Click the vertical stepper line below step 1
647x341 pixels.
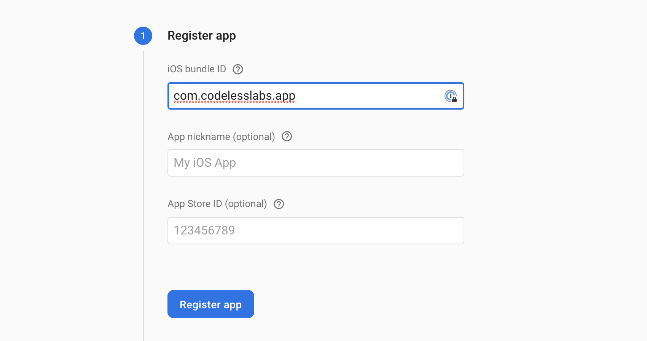click(x=143, y=190)
